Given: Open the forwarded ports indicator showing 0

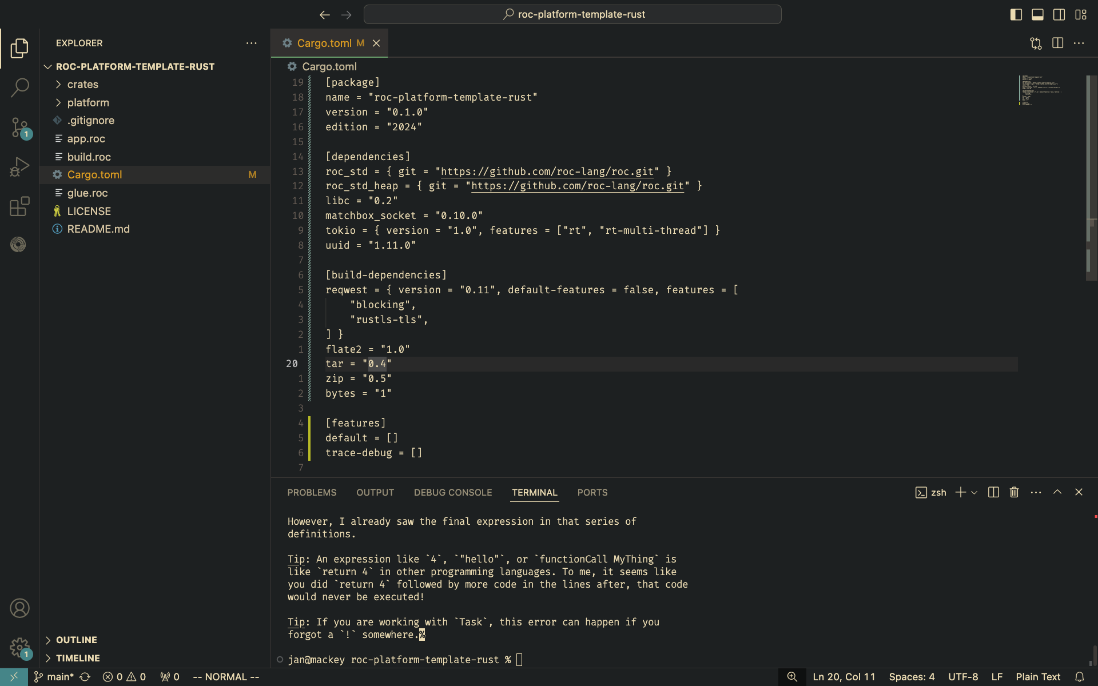Looking at the screenshot, I should coord(170,677).
